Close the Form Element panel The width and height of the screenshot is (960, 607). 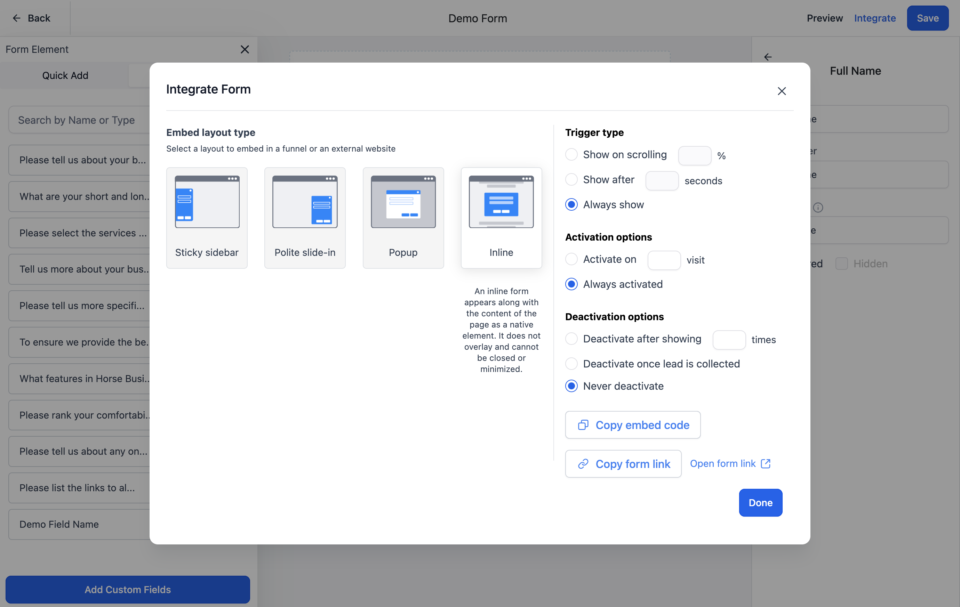point(245,49)
